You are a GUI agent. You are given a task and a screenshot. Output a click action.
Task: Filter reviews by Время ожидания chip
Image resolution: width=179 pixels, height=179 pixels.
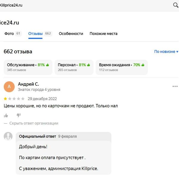122,67
